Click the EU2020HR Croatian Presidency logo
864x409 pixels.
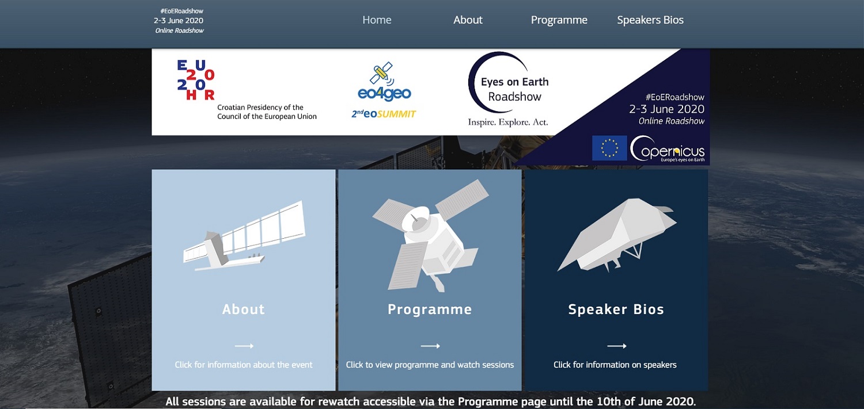pyautogui.click(x=196, y=80)
